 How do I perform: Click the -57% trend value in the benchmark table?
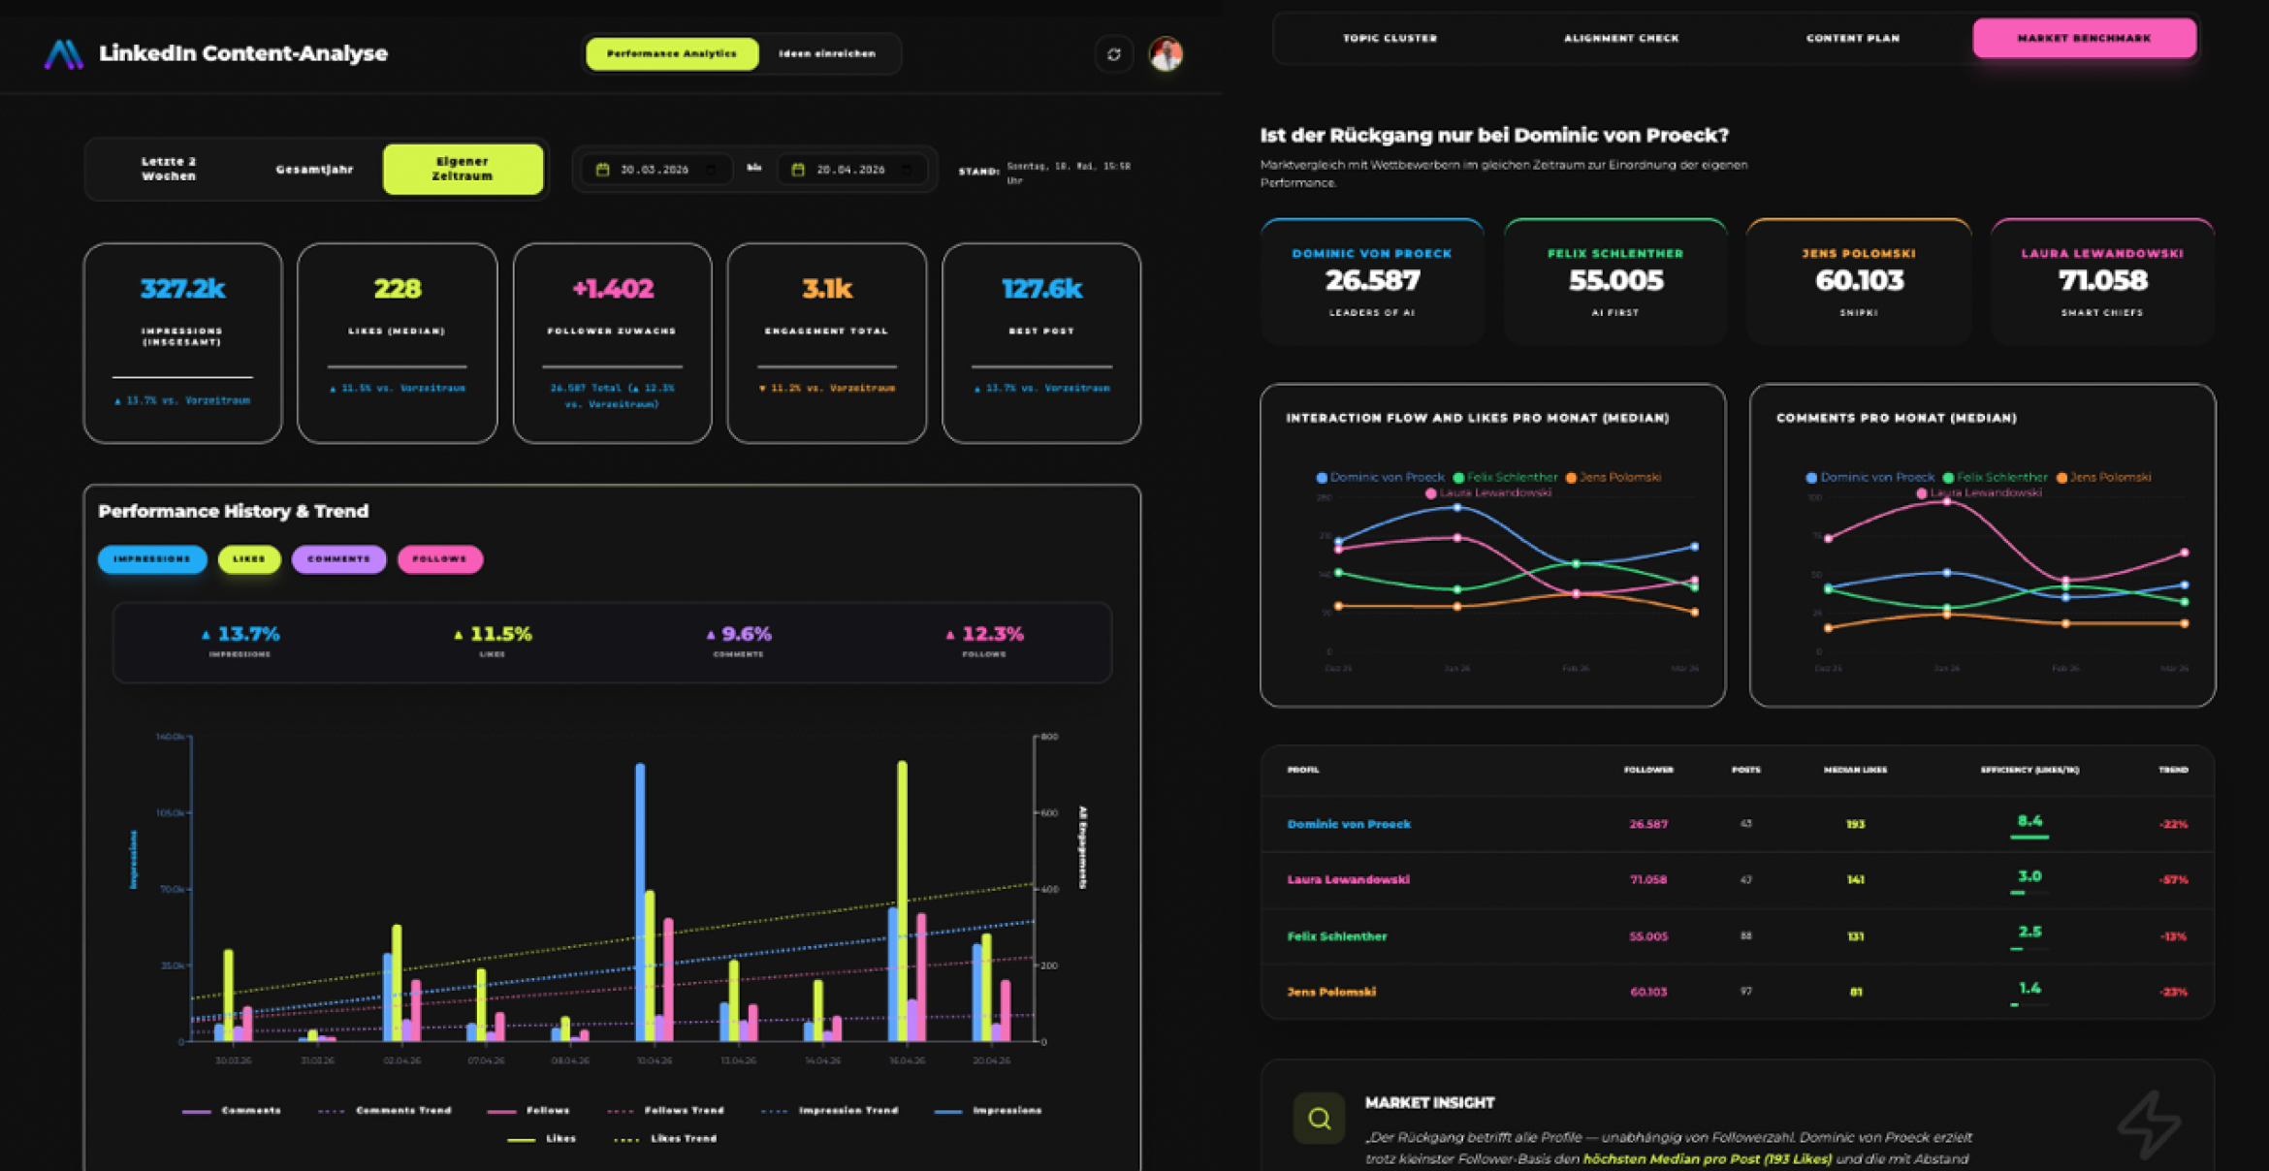point(2174,880)
